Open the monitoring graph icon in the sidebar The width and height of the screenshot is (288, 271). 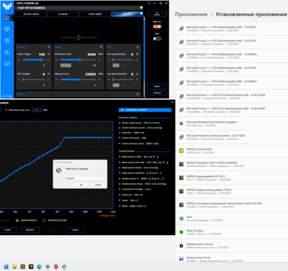[7, 52]
